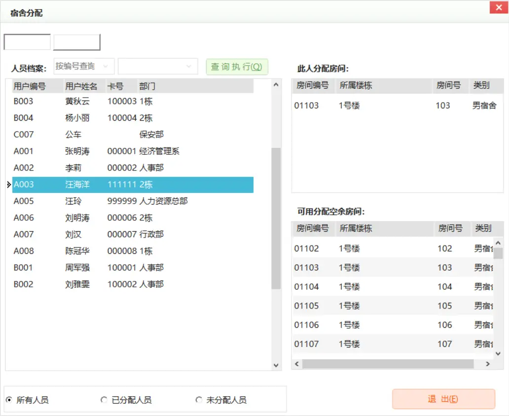This screenshot has width=509, height=416.
Task: Click the first input field top-left
Action: pos(27,42)
